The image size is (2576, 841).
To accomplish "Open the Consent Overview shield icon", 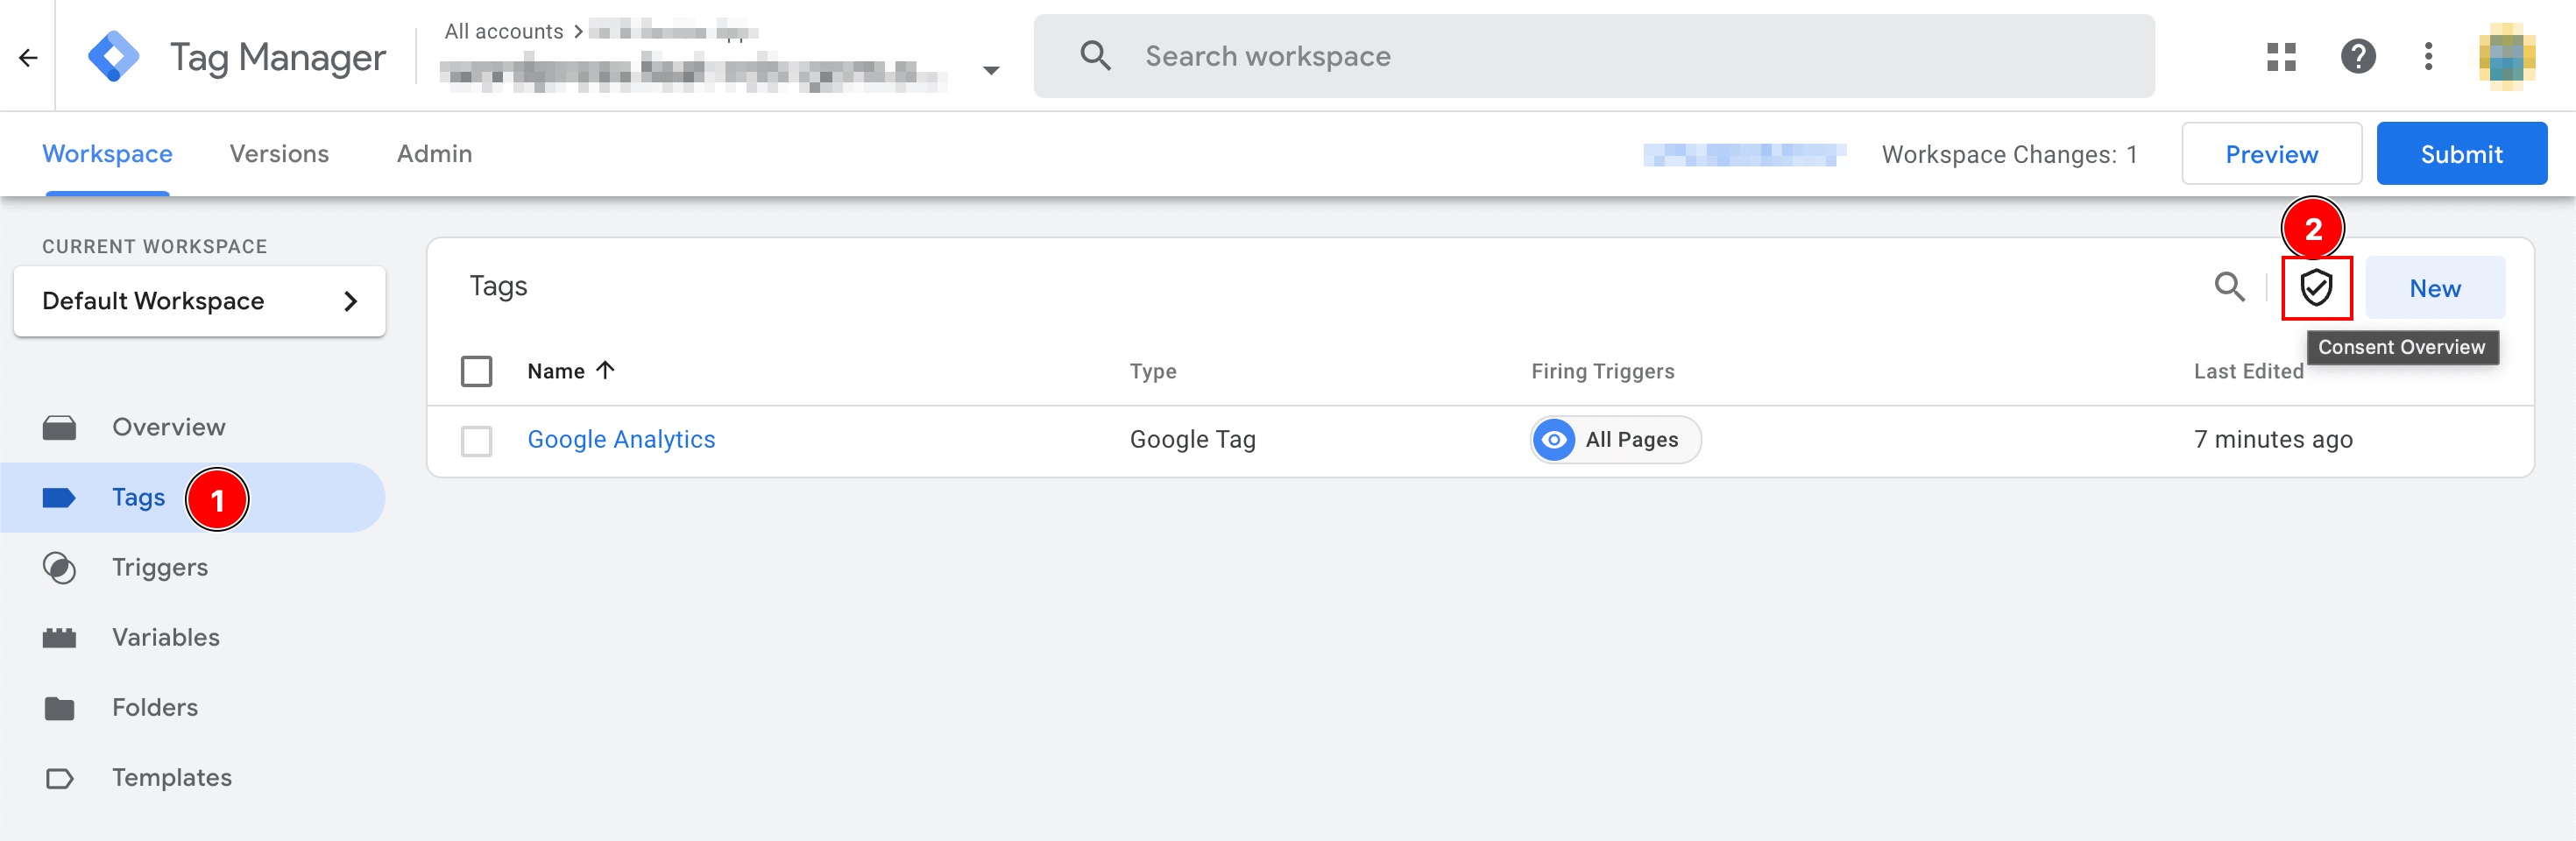I will [x=2315, y=288].
